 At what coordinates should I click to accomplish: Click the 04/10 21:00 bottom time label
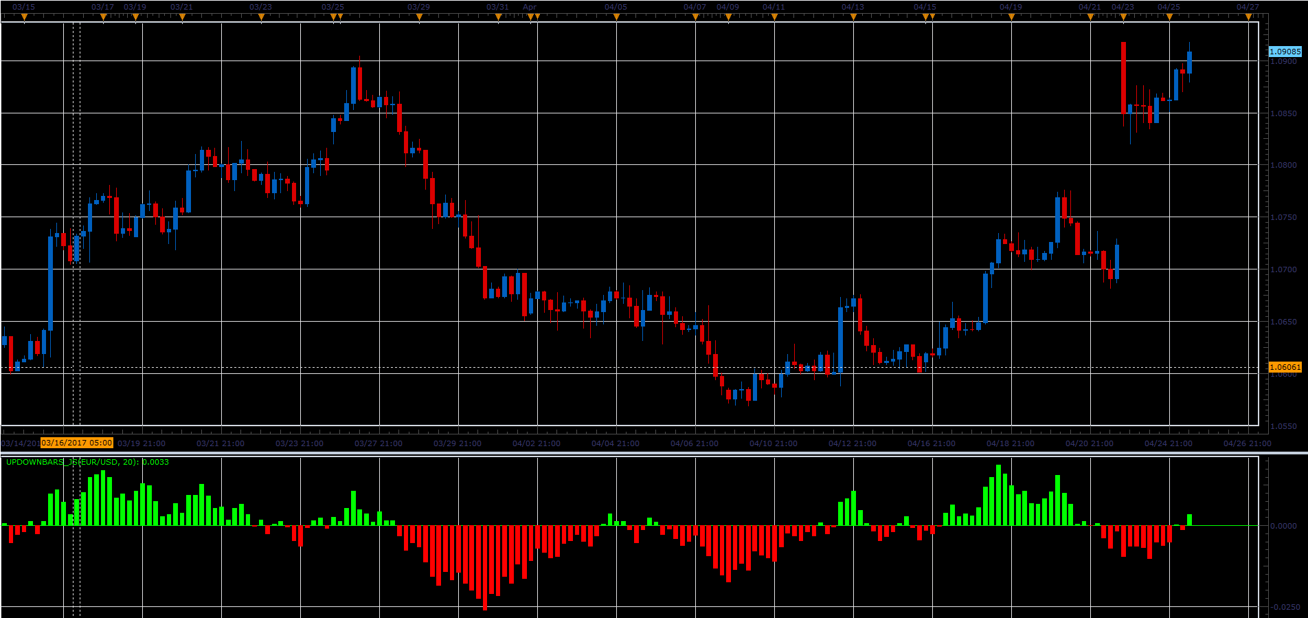point(774,443)
